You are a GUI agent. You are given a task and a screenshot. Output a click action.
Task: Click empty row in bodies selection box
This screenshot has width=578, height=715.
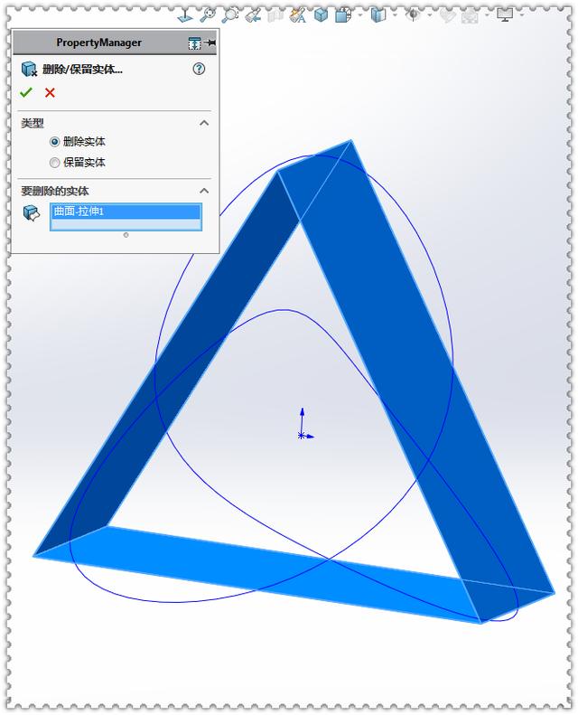click(x=126, y=224)
